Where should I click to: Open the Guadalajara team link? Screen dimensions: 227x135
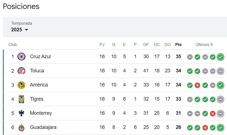pos(43,127)
